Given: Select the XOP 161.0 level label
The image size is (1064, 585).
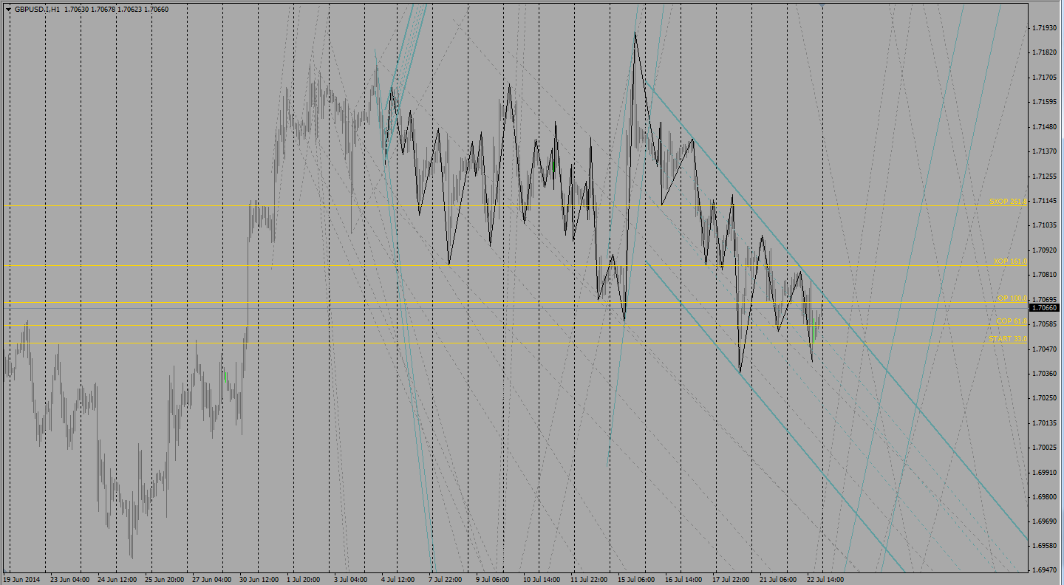Looking at the screenshot, I should [x=1010, y=261].
